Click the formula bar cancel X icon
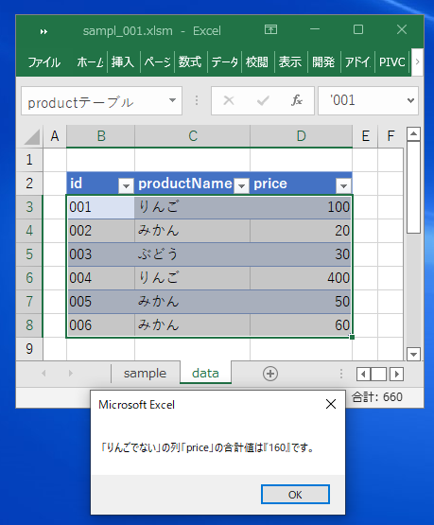434x525 pixels. [229, 100]
